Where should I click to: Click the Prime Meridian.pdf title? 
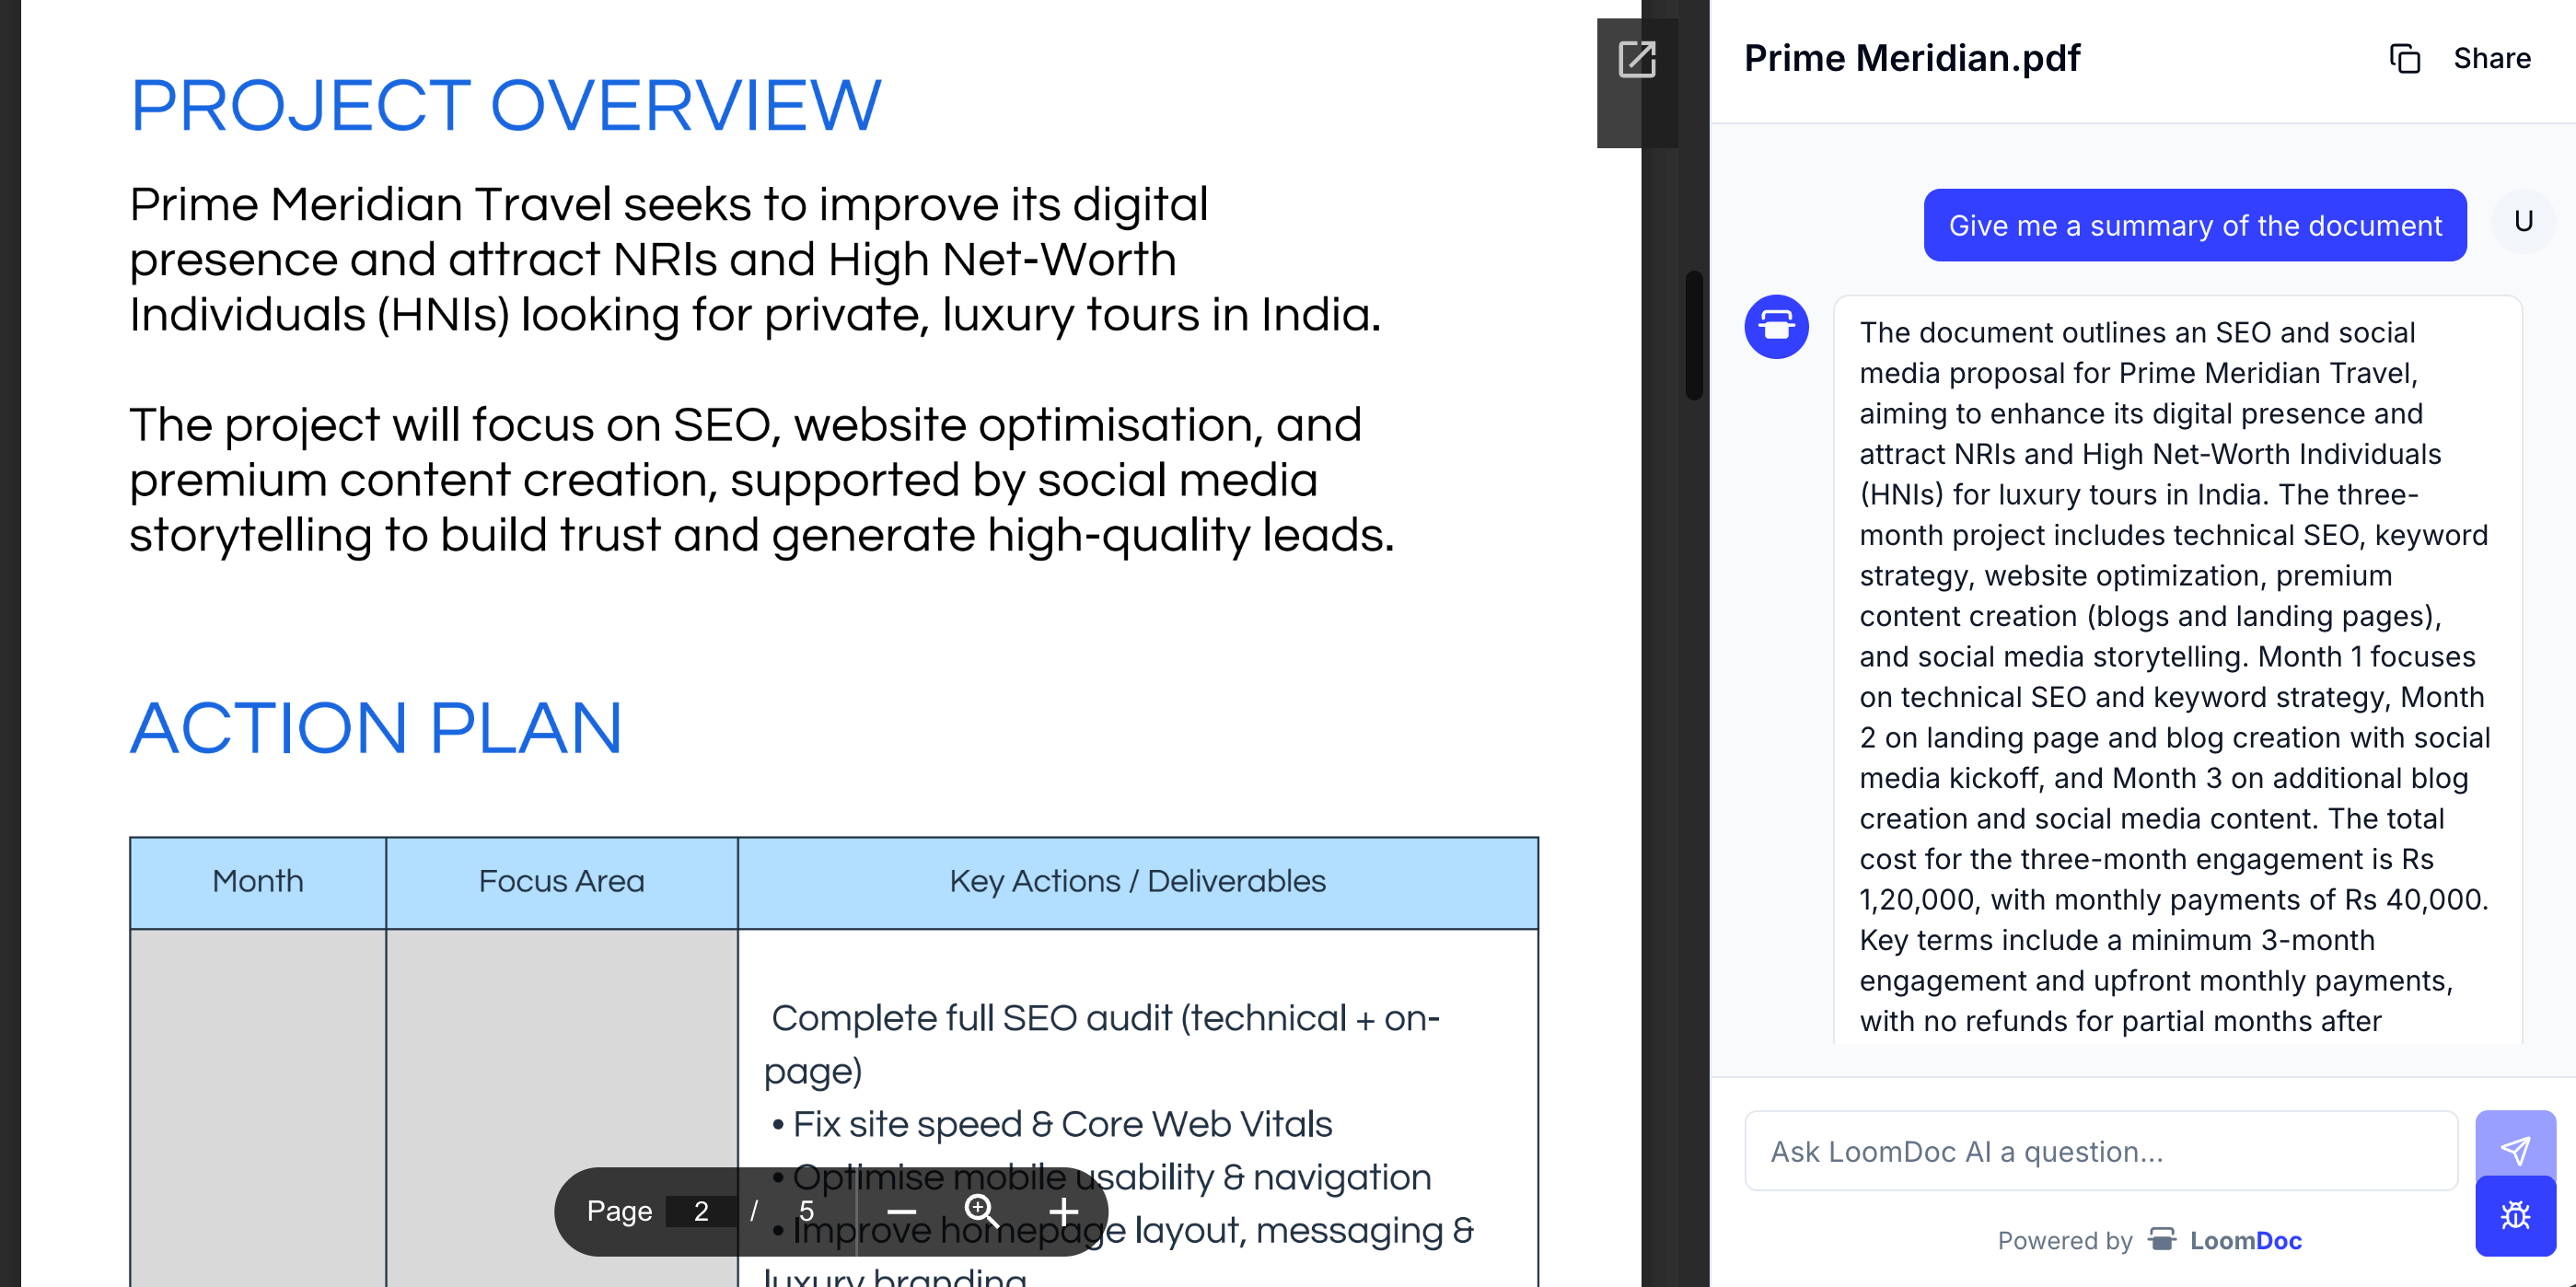[x=1911, y=59]
